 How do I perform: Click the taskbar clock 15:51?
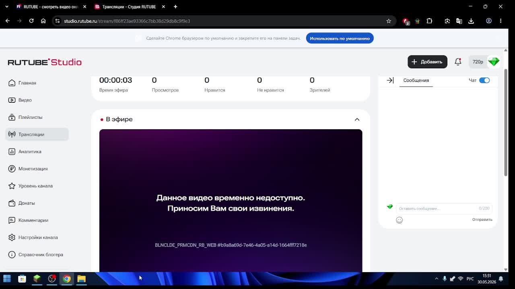487,276
